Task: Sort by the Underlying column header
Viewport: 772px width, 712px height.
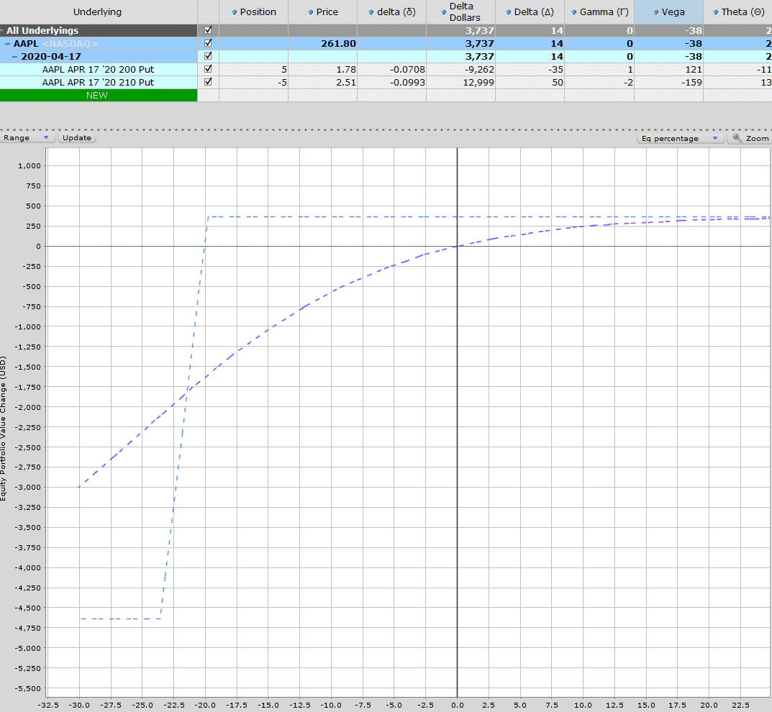Action: pos(97,12)
